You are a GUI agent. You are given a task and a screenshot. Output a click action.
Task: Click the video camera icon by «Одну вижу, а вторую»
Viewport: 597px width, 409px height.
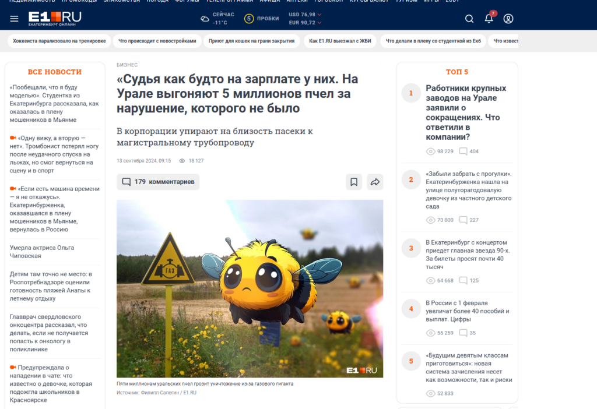[13, 137]
